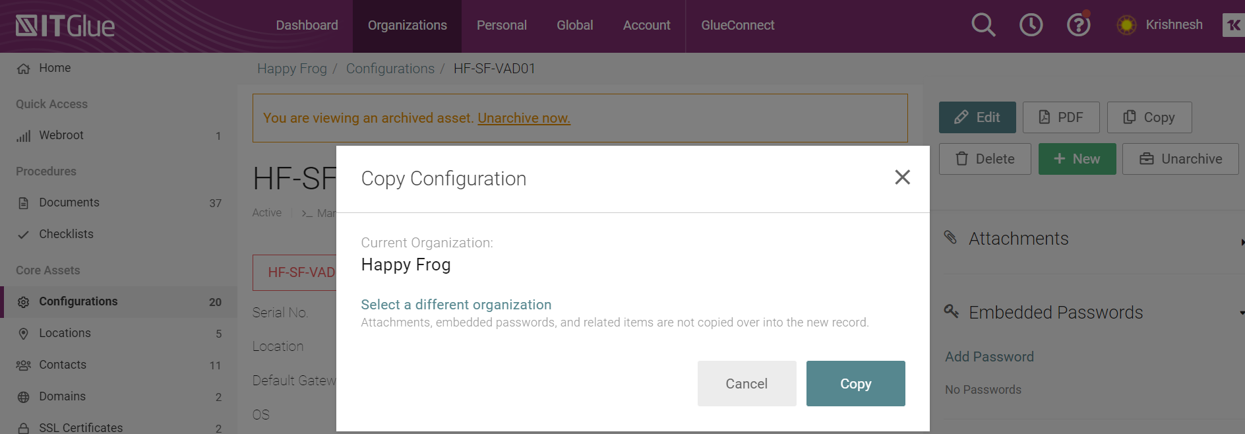Image resolution: width=1245 pixels, height=434 pixels.
Task: Open Domains via the globe icon
Action: 24,396
